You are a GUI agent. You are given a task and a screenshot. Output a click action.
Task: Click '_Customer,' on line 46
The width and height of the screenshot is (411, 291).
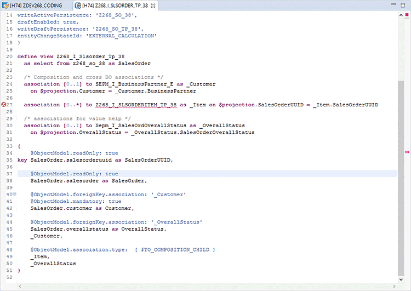tap(47, 236)
